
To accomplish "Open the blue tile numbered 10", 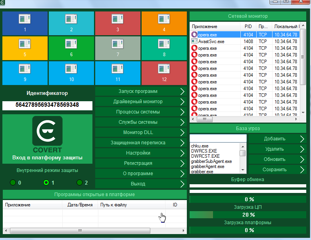I will point(71,73).
